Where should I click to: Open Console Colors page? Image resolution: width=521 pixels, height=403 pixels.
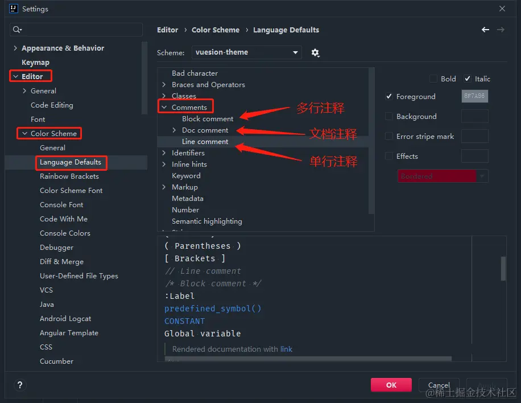click(65, 233)
